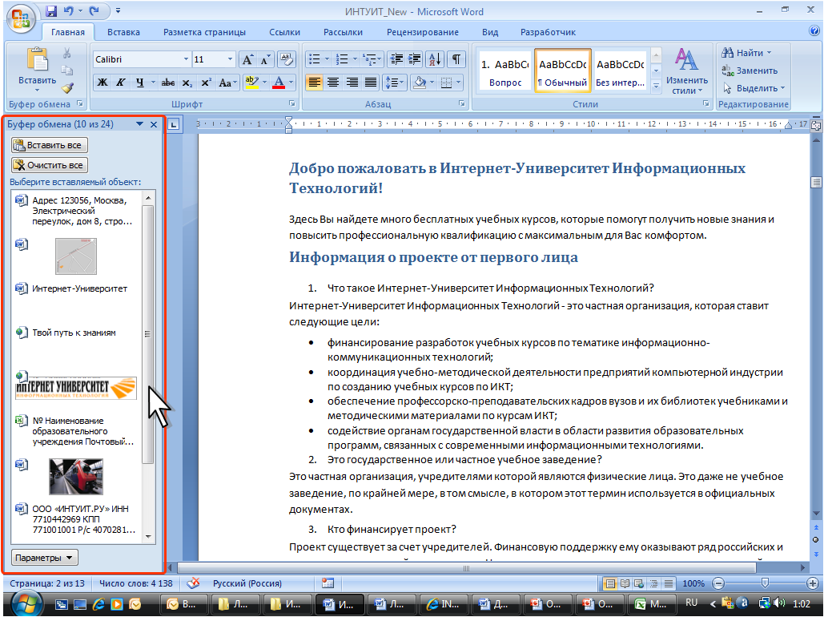Switch to Print Layout view in the status bar

(610, 583)
